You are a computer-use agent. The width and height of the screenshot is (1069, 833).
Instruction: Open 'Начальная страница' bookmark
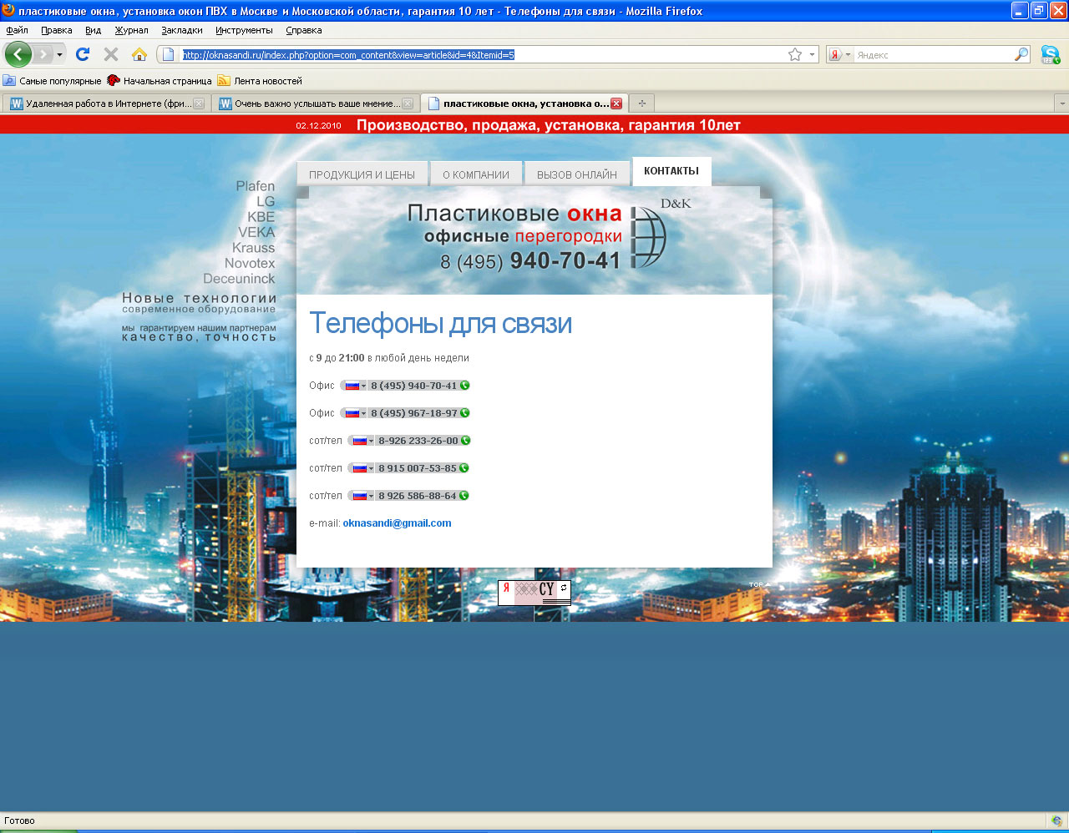(160, 81)
